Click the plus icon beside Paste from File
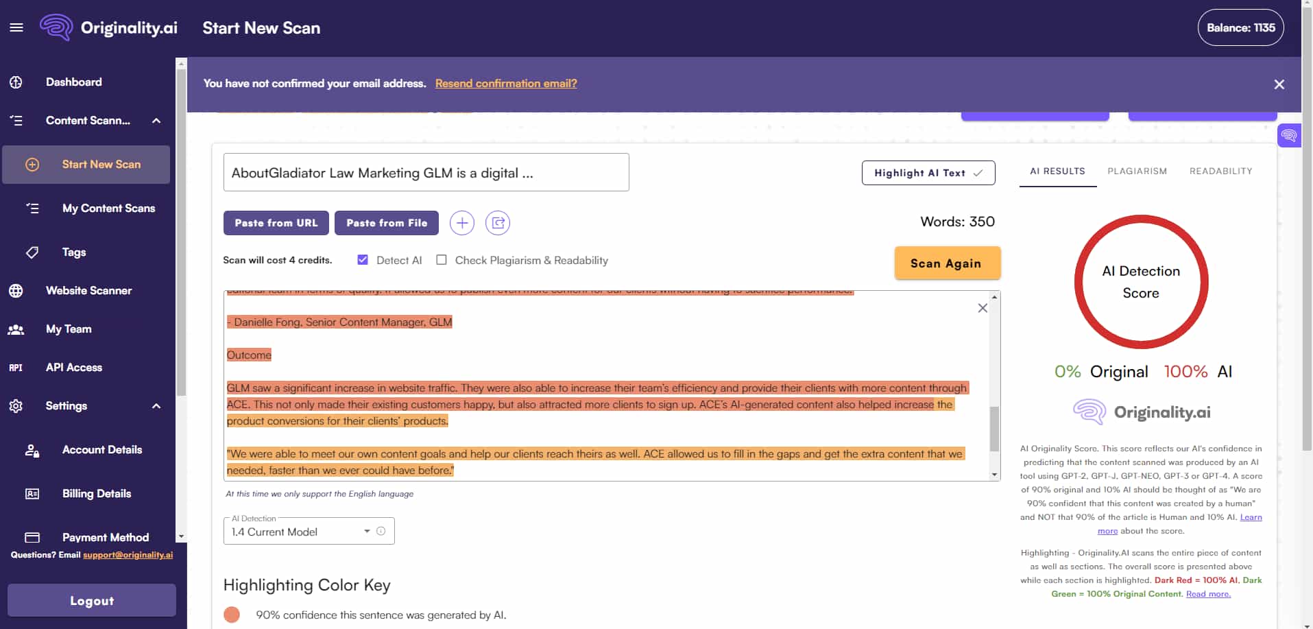This screenshot has width=1313, height=629. 461,223
